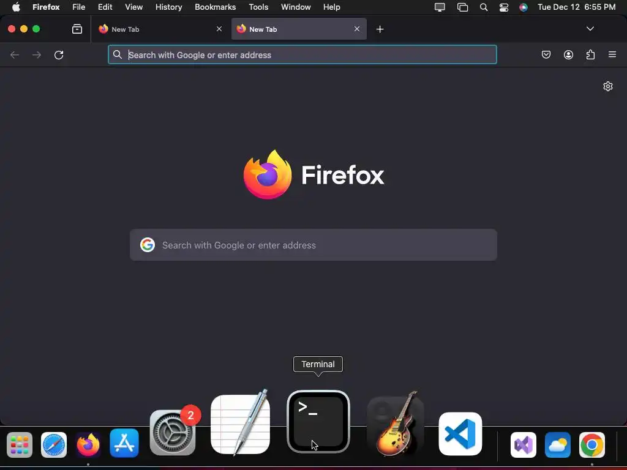Viewport: 627px width, 470px height.
Task: Launch GarageBand from the Dock
Action: coord(396,425)
